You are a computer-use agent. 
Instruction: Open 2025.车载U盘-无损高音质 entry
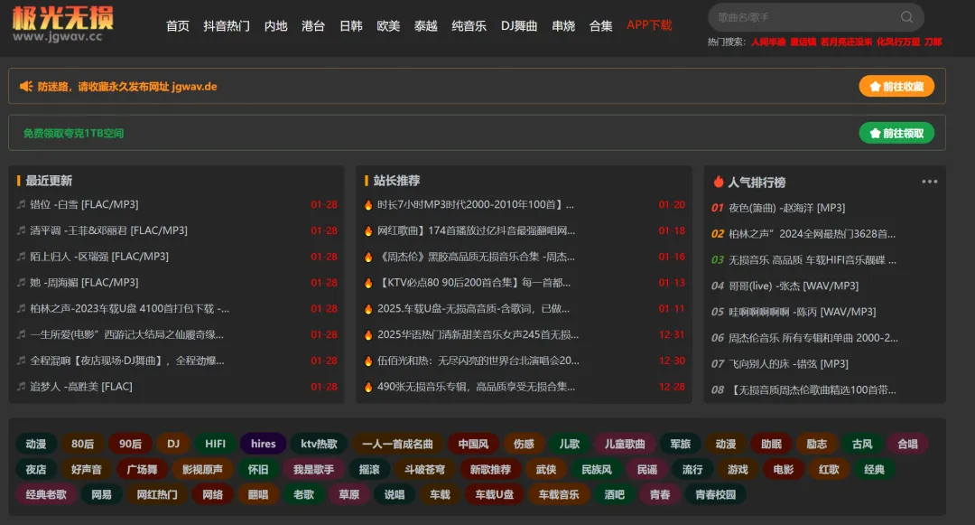(473, 308)
